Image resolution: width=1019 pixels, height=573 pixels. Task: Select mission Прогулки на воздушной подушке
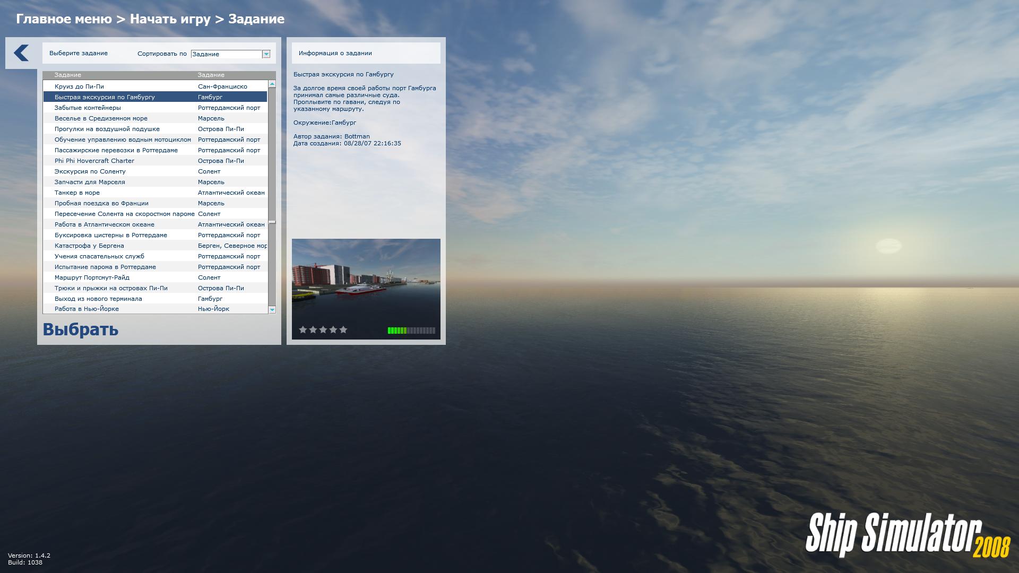[x=155, y=129]
